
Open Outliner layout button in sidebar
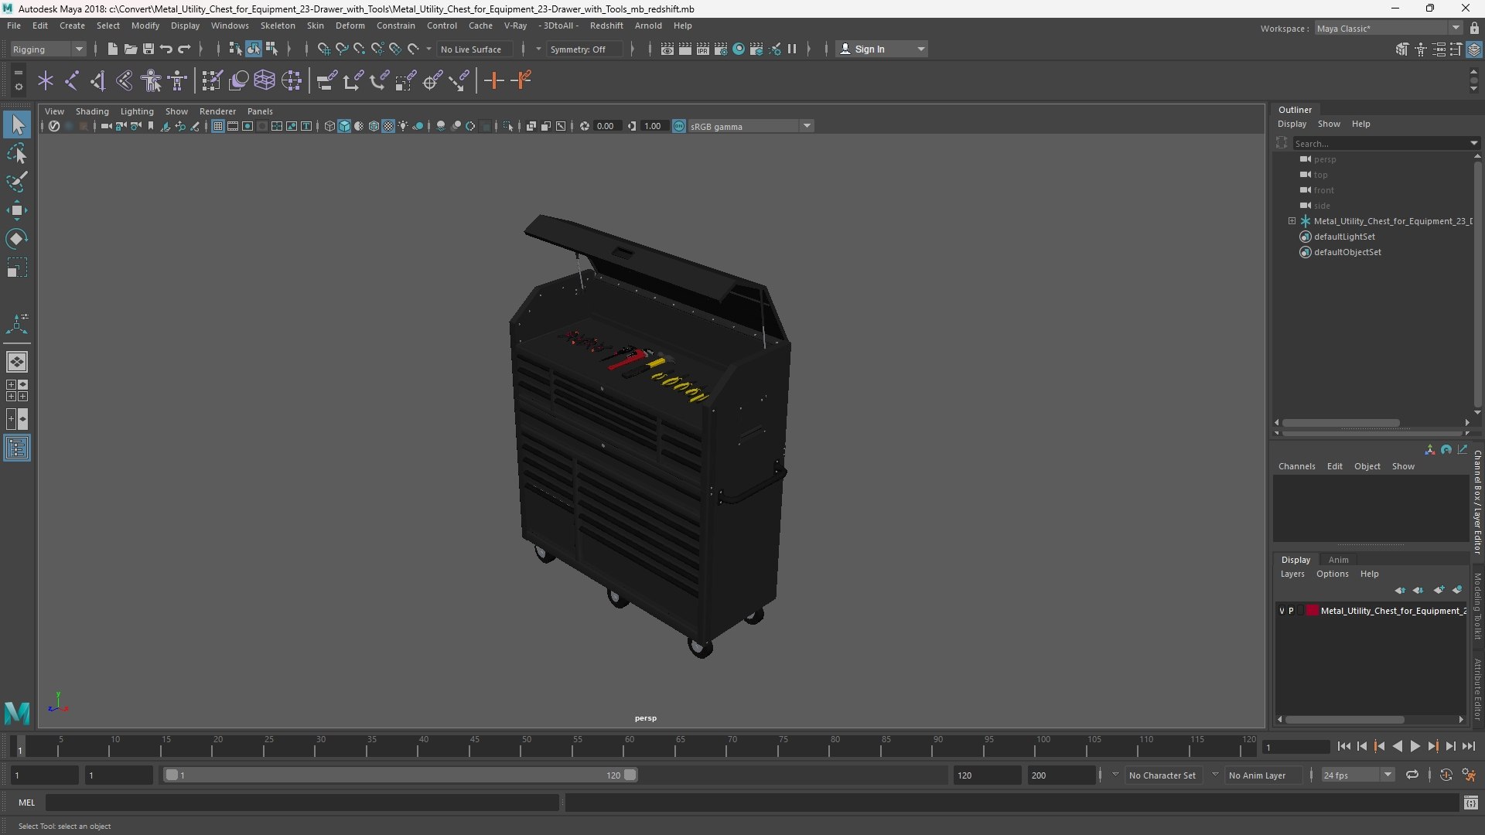[17, 448]
